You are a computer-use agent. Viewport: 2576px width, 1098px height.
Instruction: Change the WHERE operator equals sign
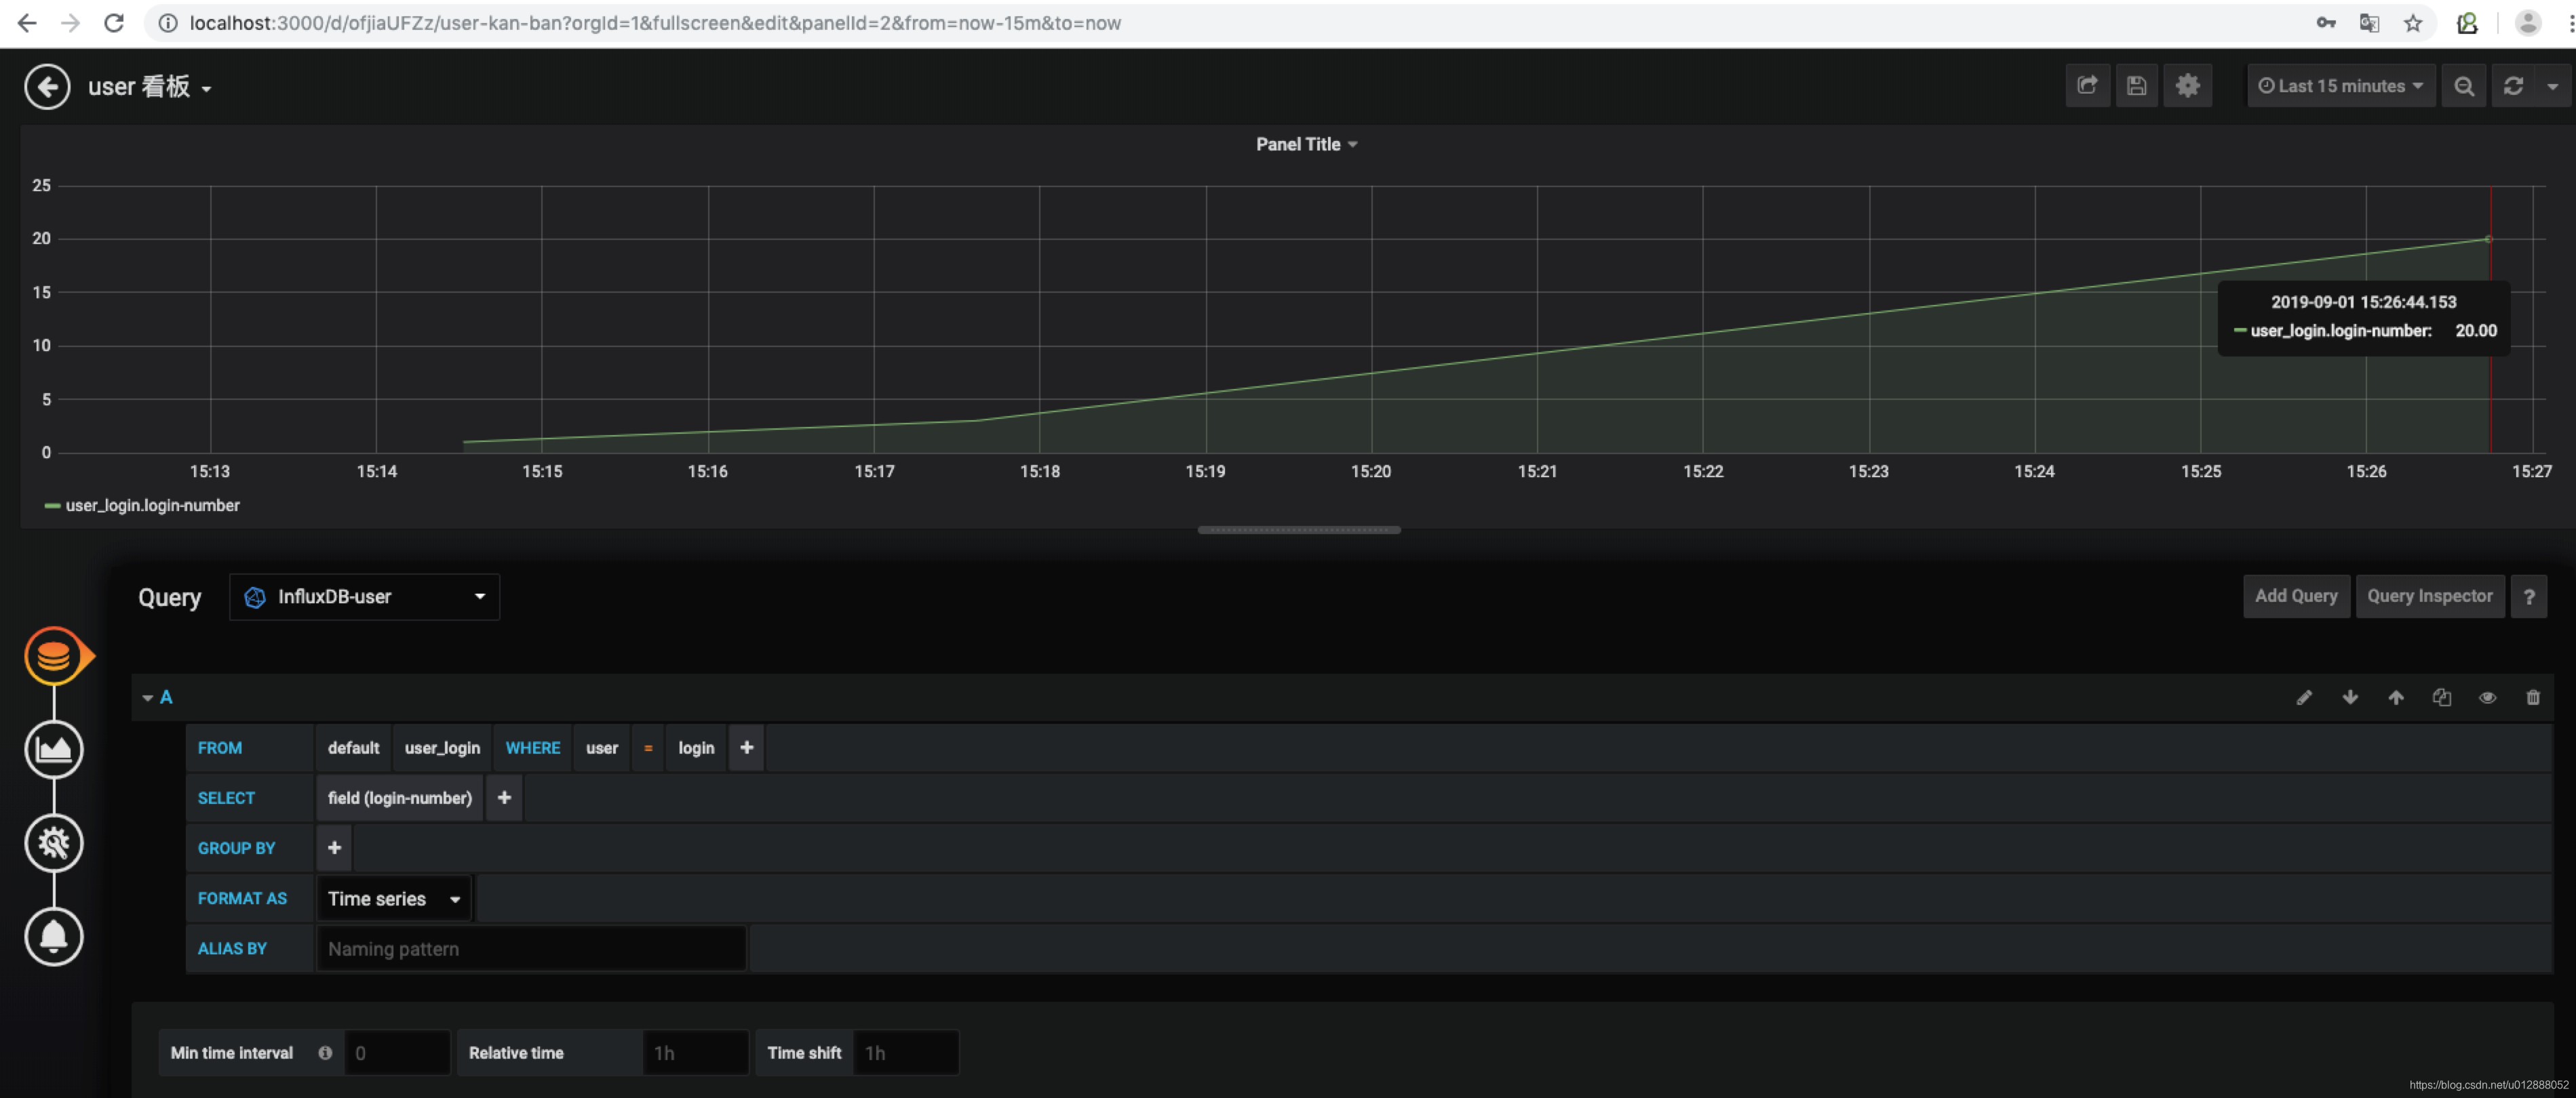648,748
